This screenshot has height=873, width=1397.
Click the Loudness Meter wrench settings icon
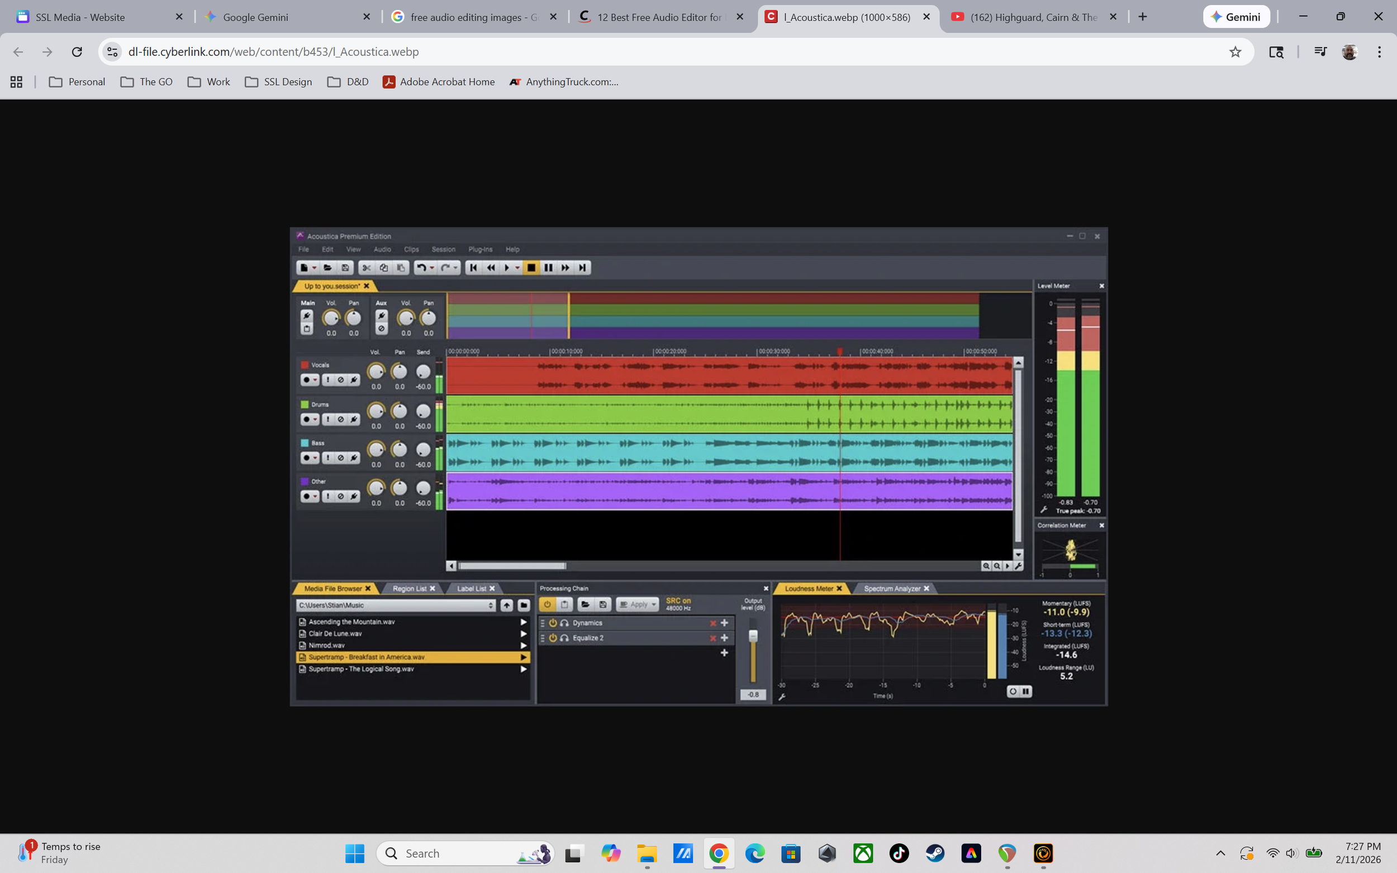tap(782, 697)
